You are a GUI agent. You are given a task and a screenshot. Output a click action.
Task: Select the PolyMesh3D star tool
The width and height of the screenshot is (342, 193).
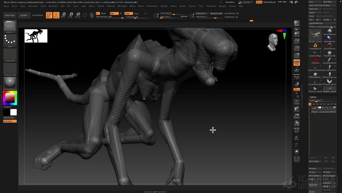tap(329, 53)
